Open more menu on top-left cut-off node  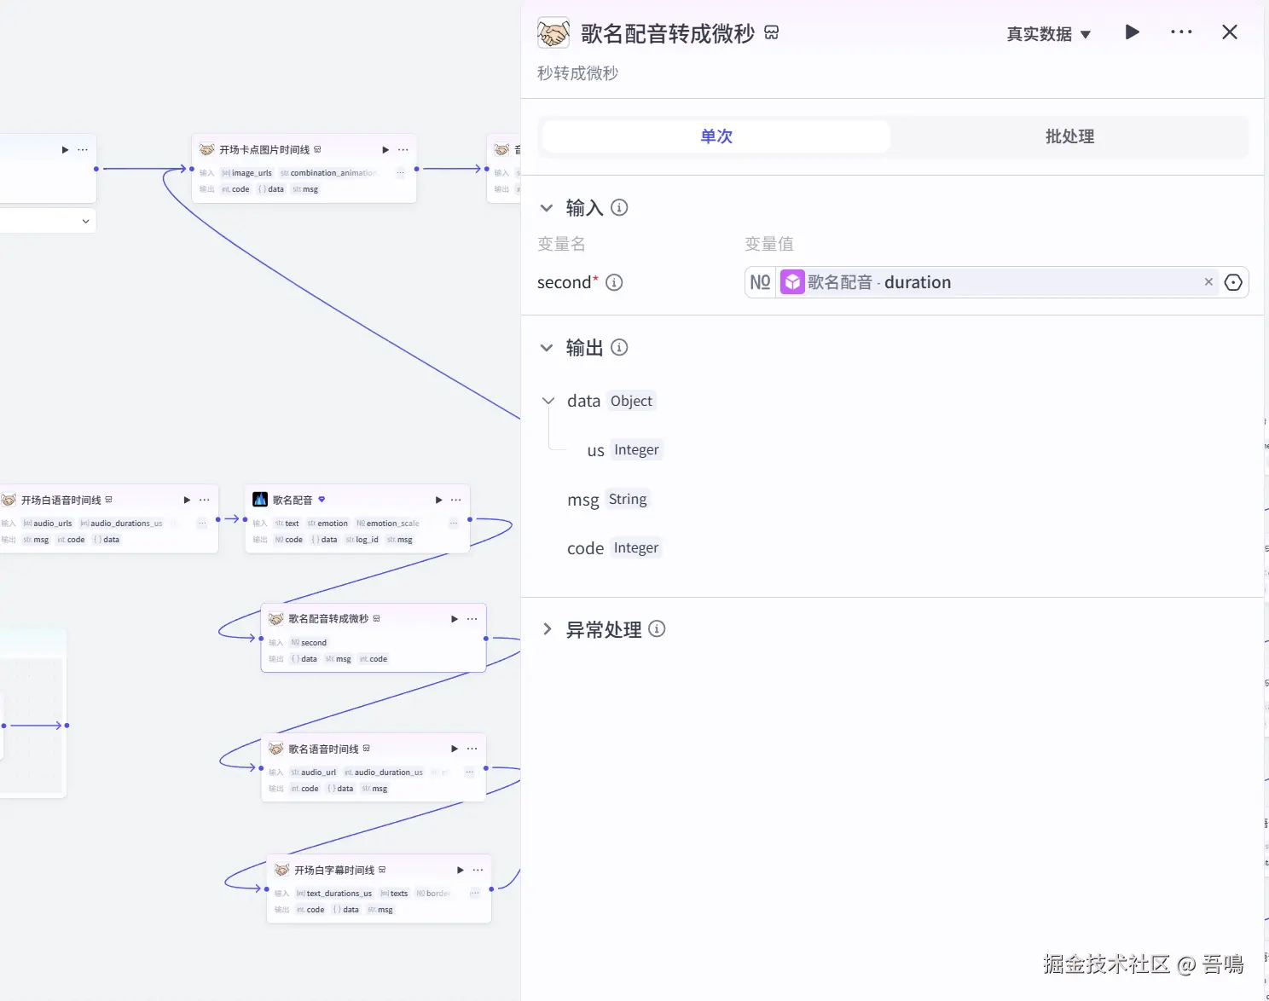[83, 150]
